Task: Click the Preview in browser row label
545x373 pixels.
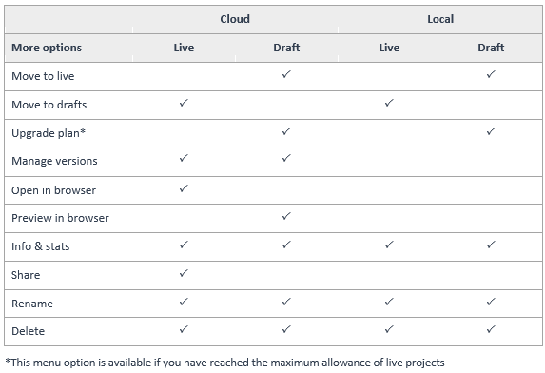Action: tap(60, 218)
